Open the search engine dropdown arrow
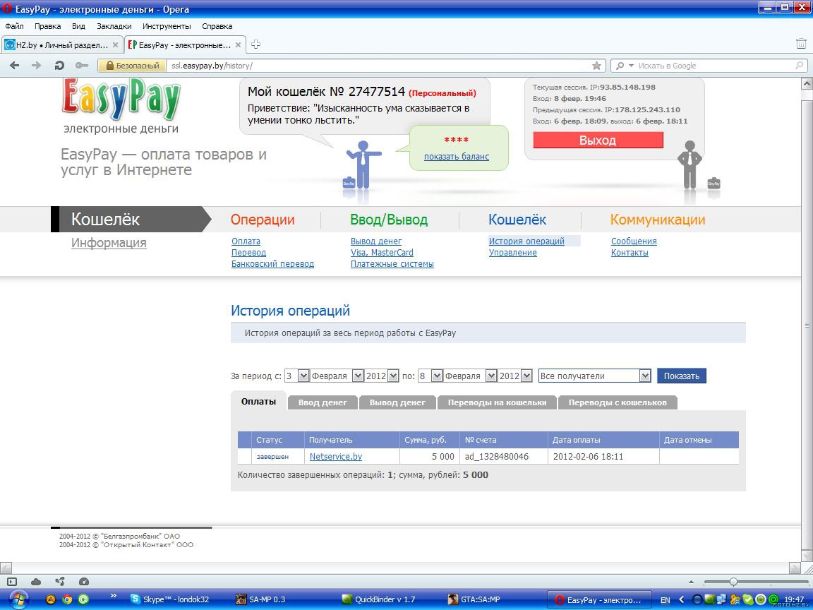 click(x=631, y=66)
